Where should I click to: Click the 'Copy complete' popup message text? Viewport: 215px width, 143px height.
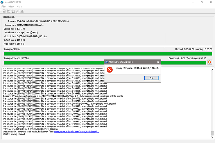[x=137, y=68]
